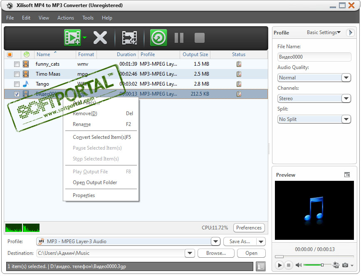This screenshot has height=276, width=361.
Task: Click the status icon for Timo Maas
Action: tap(239, 74)
